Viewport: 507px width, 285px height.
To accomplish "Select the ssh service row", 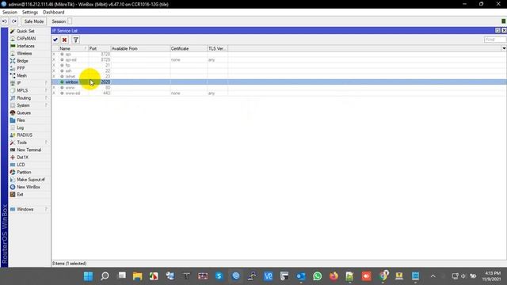I will [x=279, y=70].
